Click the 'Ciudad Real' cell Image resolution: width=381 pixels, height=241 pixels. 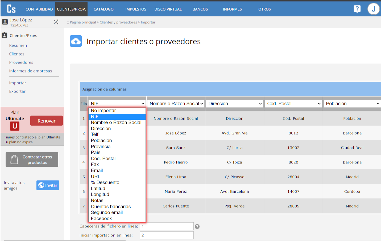tap(352, 148)
